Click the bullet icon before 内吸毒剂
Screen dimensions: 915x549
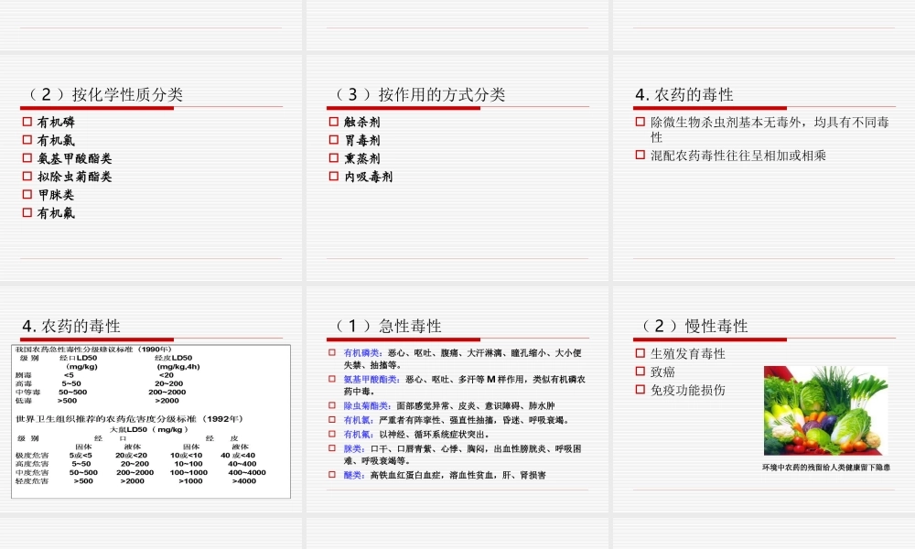[331, 176]
